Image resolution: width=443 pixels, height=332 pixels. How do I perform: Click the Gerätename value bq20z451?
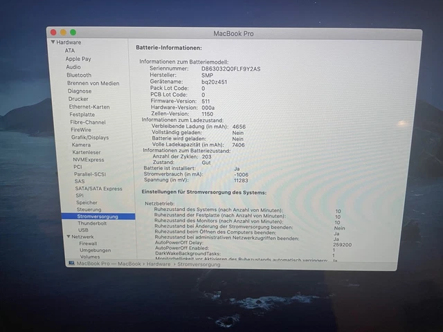point(214,82)
